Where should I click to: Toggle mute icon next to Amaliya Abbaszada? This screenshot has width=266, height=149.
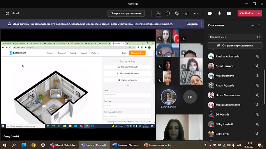coord(257,56)
